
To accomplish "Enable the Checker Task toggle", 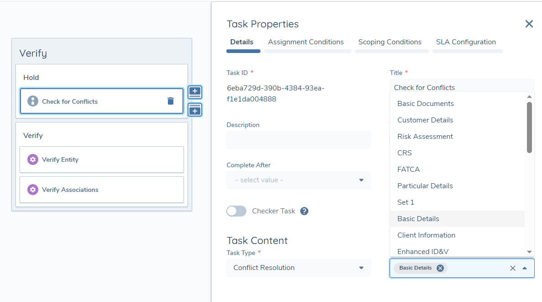I will [x=236, y=211].
